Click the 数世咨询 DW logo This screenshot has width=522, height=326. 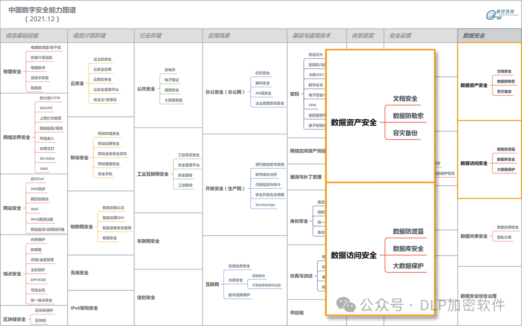click(502, 14)
